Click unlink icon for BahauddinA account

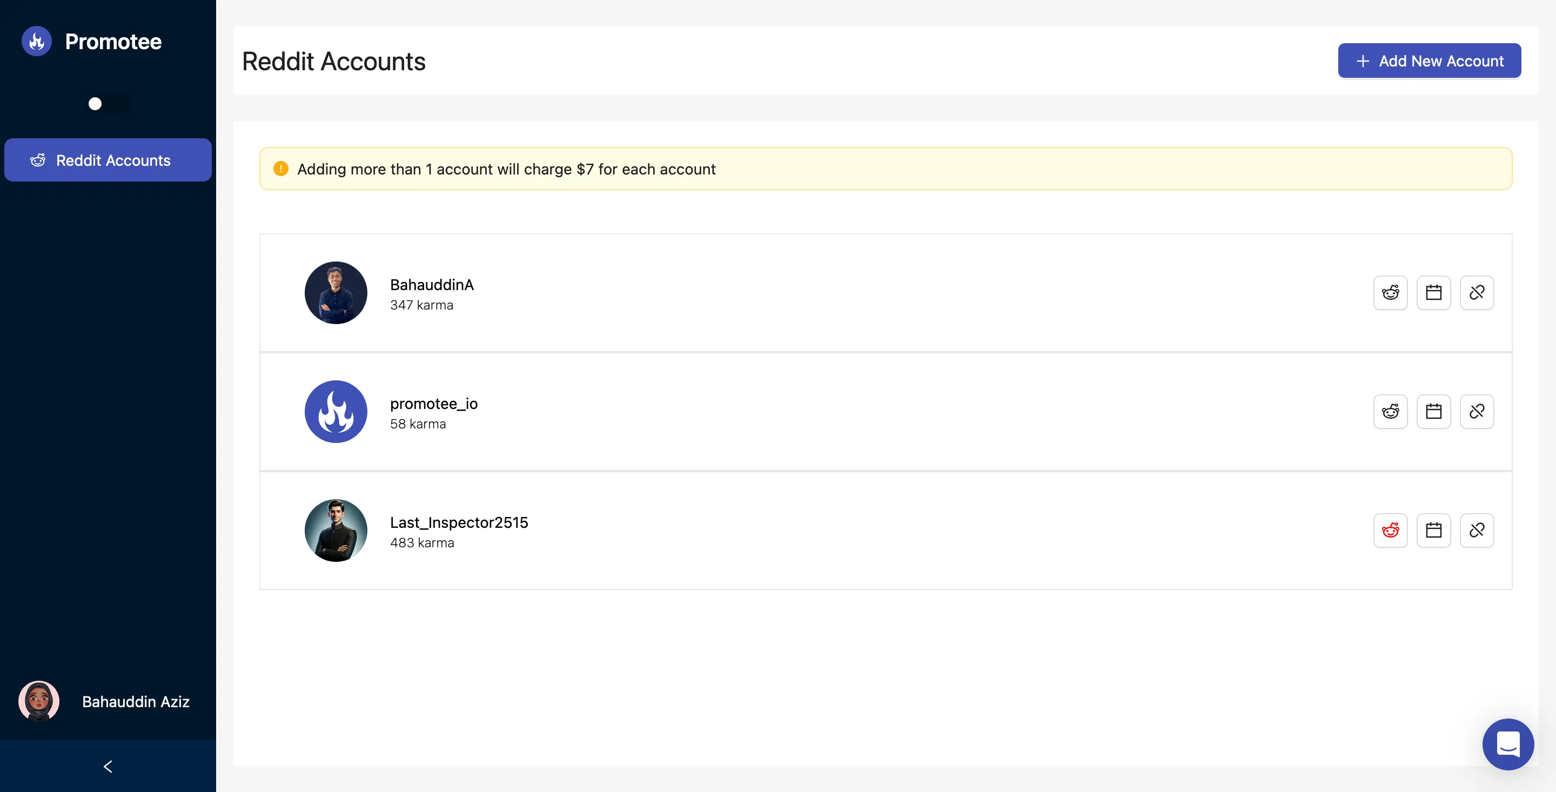1476,293
